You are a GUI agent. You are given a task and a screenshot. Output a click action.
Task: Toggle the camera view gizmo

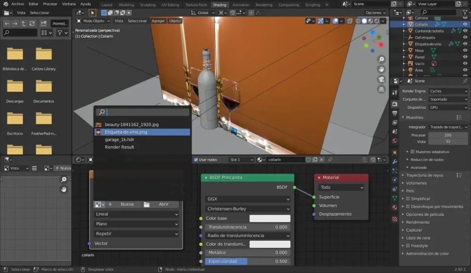tap(381, 79)
